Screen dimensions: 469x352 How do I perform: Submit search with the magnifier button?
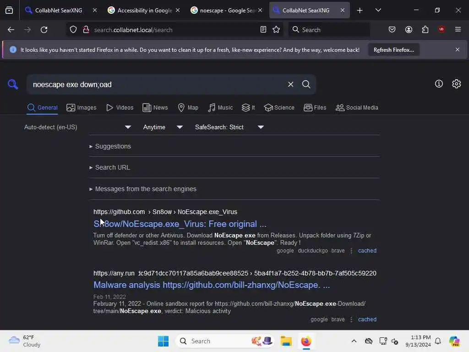tap(306, 84)
